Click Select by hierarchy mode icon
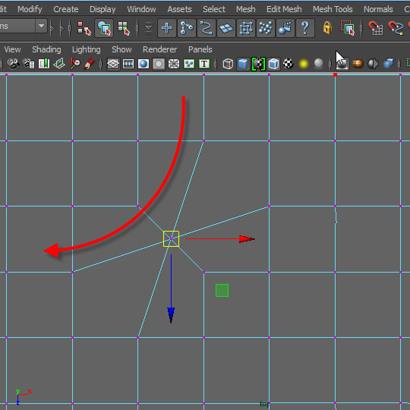The image size is (410, 410). pyautogui.click(x=84, y=28)
